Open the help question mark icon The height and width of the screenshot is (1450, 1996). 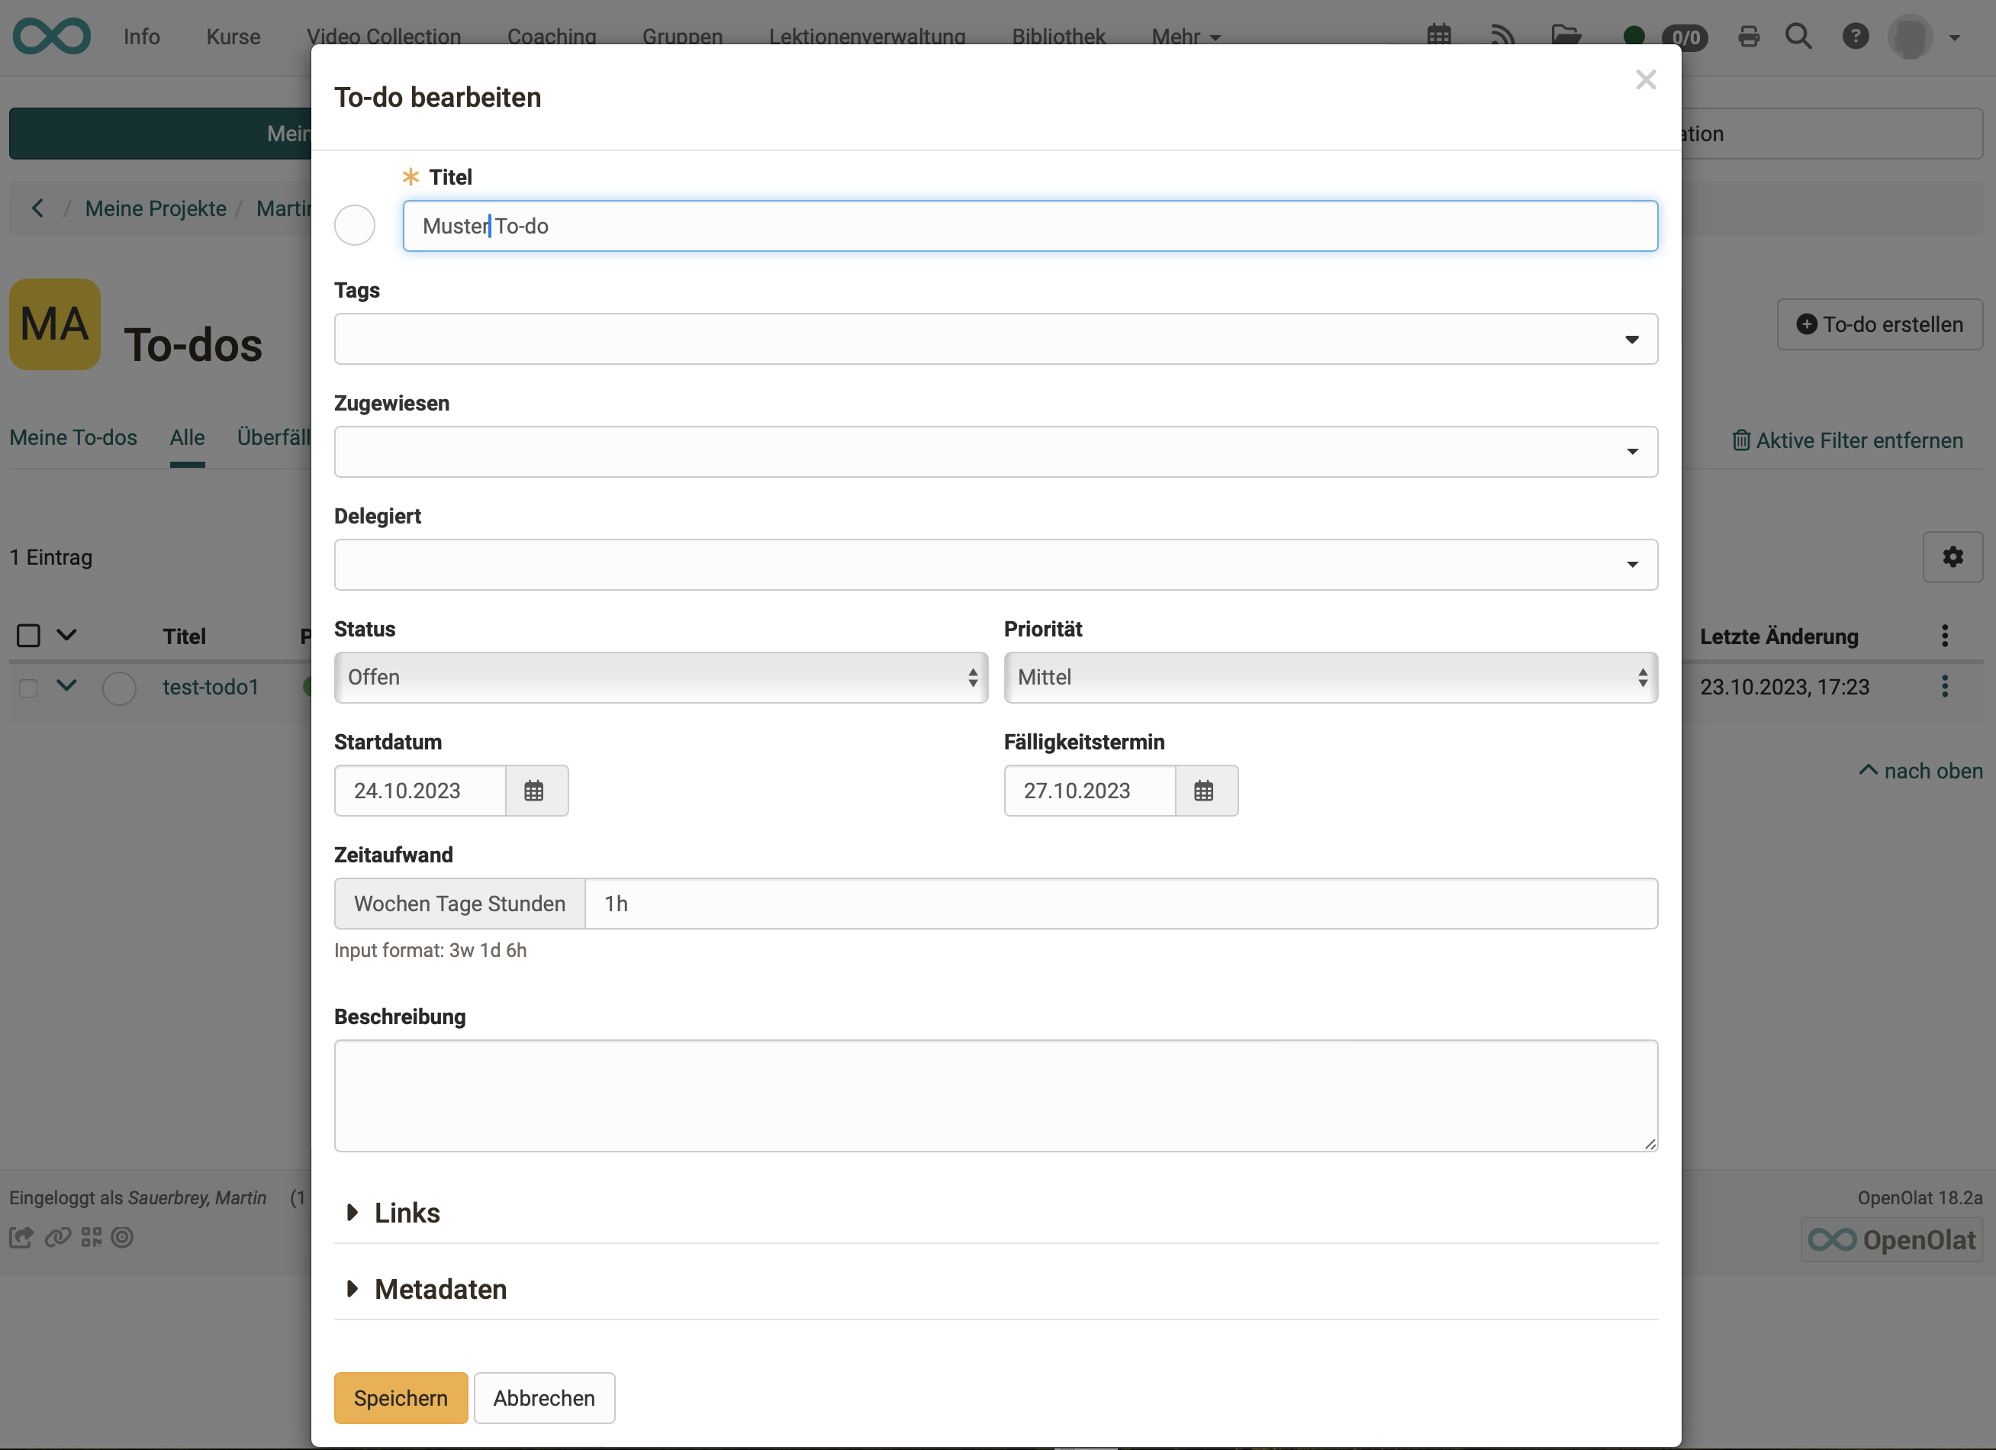click(1855, 37)
